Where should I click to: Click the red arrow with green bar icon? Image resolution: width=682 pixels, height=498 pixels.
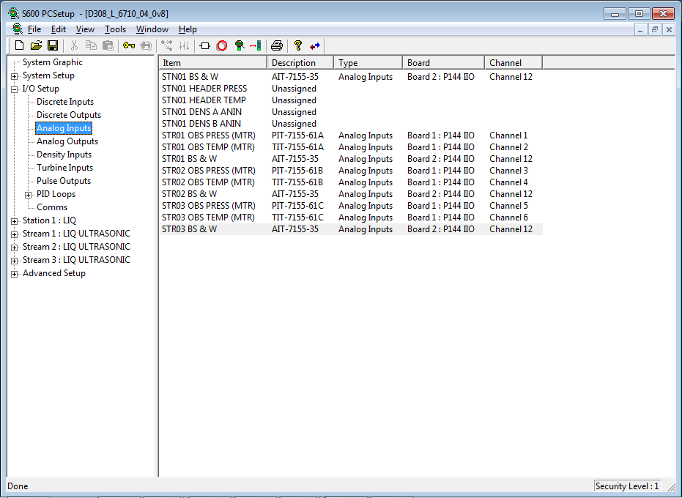click(256, 45)
